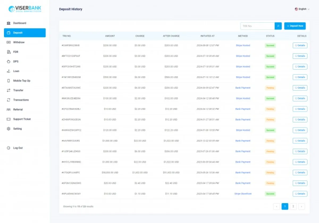
Task: Click the Transactions refresh icon
Action: point(8,100)
